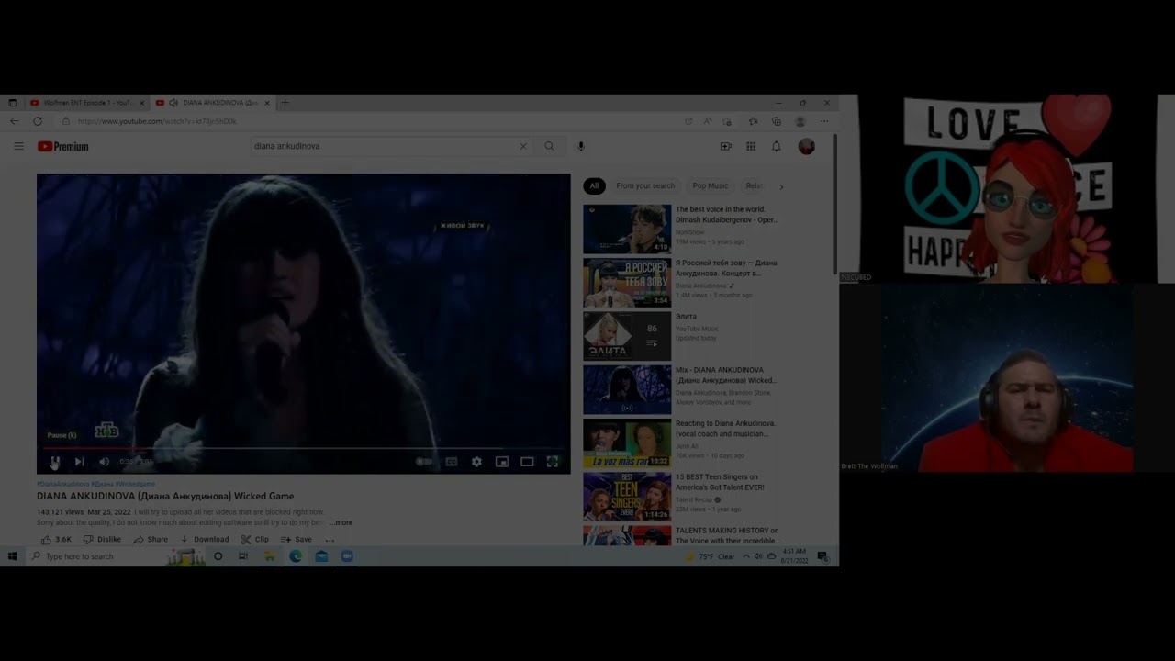Image resolution: width=1175 pixels, height=661 pixels.
Task: Show hidden system tray icons
Action: [745, 556]
